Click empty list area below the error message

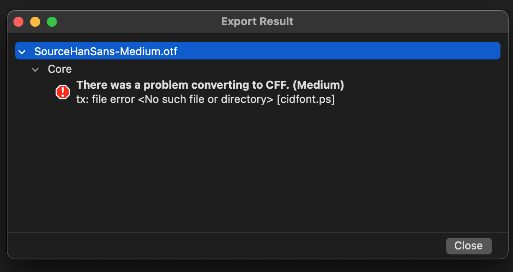[x=251, y=167]
